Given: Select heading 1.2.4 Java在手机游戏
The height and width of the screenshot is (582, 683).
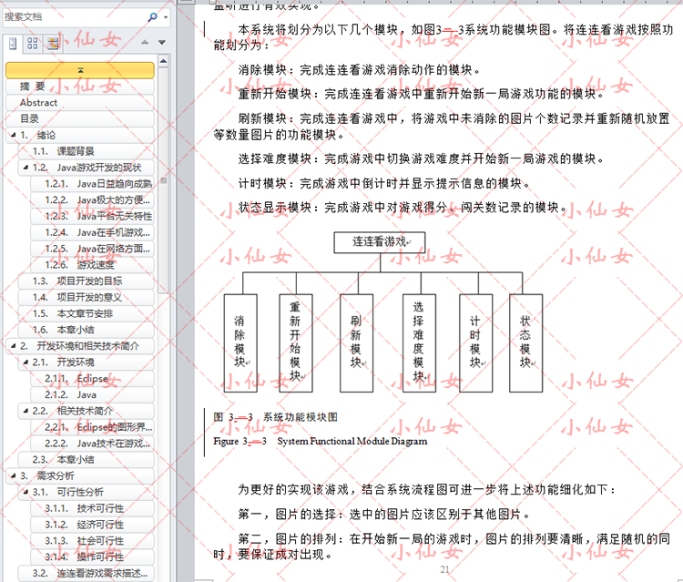Looking at the screenshot, I should coord(92,232).
